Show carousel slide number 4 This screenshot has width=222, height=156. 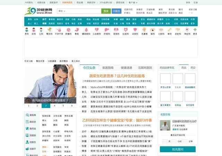[x=54, y=106]
